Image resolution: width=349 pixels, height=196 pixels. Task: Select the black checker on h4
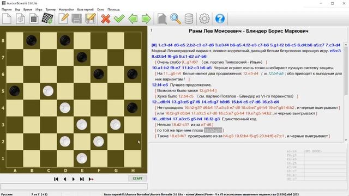point(132,108)
